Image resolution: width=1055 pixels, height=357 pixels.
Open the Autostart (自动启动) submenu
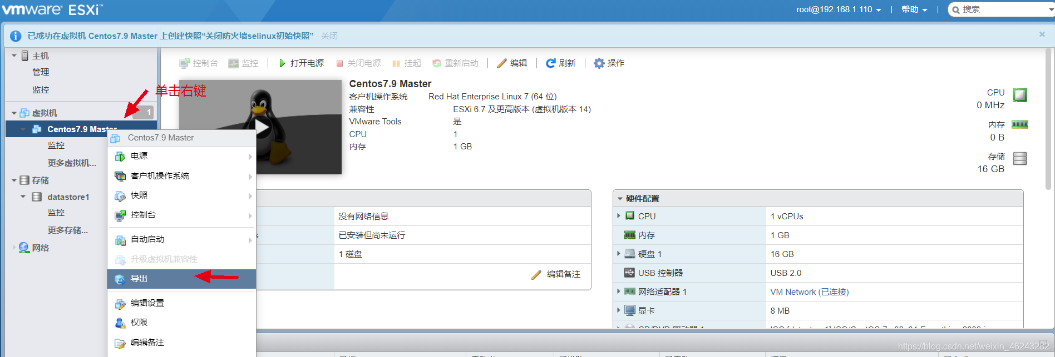point(181,239)
